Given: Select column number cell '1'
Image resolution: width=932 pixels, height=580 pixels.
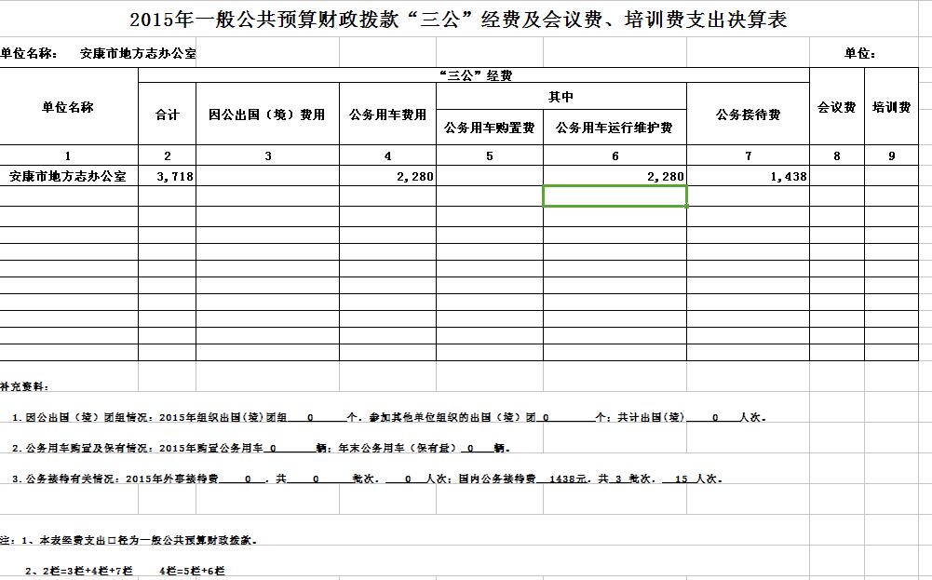Looking at the screenshot, I should coord(68,155).
